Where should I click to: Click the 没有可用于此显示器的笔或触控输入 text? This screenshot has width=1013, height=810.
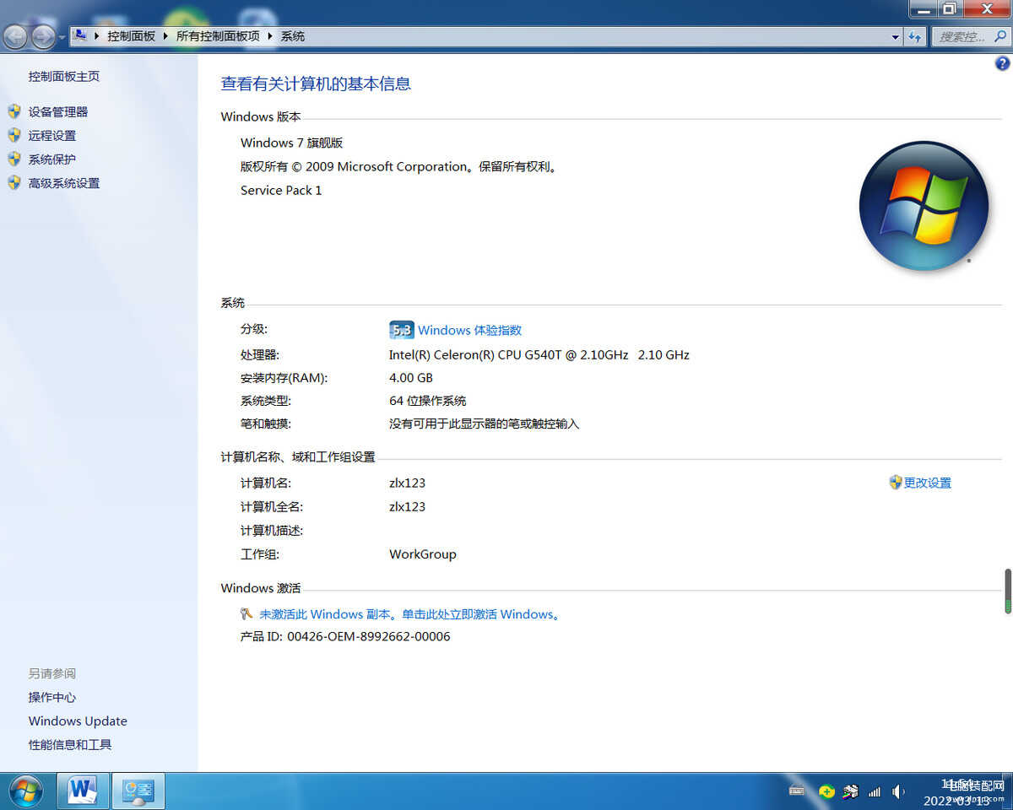pos(485,424)
